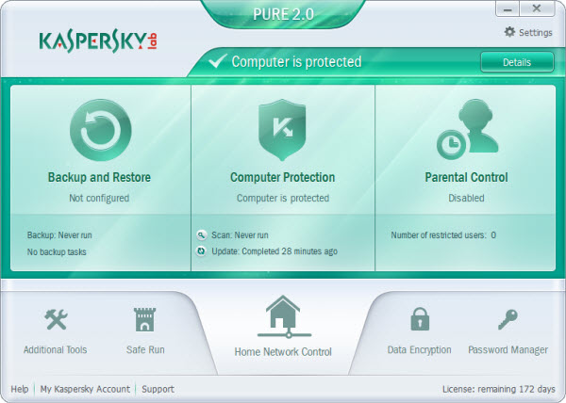Open the Parental Control person icon
Image resolution: width=566 pixels, height=403 pixels.
[x=468, y=130]
